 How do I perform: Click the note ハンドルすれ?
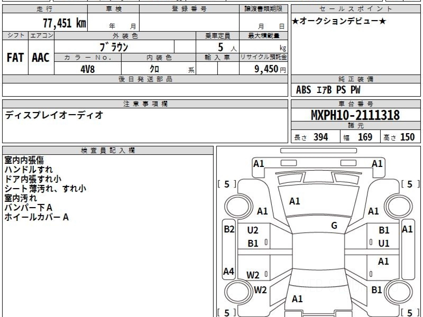click(x=29, y=170)
